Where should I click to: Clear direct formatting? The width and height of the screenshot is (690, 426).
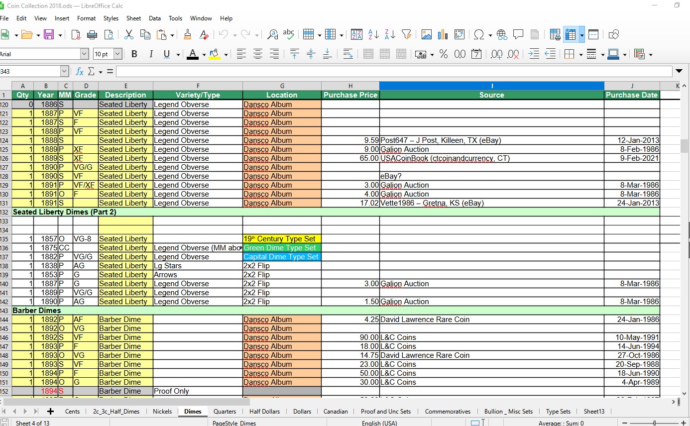(204, 34)
